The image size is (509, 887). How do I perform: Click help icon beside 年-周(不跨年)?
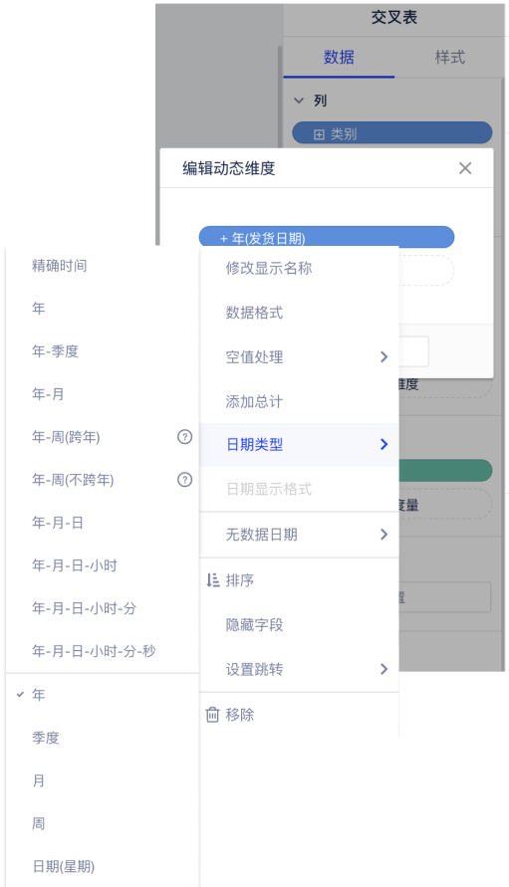184,480
